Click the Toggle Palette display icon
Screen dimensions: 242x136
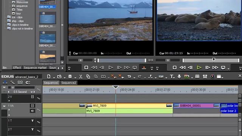[219, 76]
